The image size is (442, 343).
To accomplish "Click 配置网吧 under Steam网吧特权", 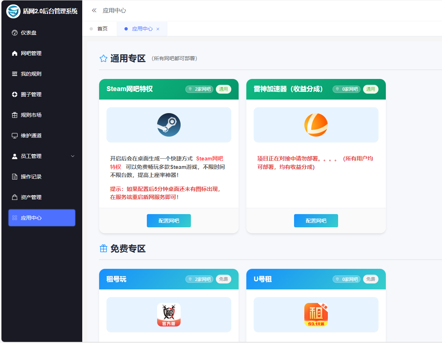I will pyautogui.click(x=169, y=221).
